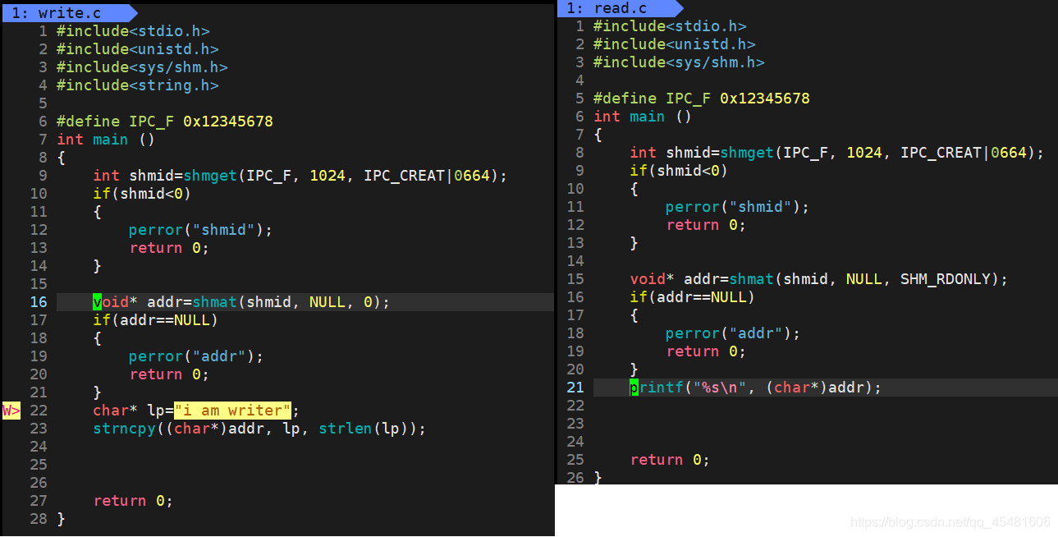
Task: Click shmget function name in write.c line 9
Action: pos(210,176)
